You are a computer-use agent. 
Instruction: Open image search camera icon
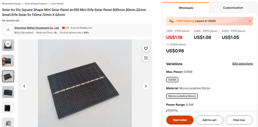pyautogui.click(x=146, y=58)
